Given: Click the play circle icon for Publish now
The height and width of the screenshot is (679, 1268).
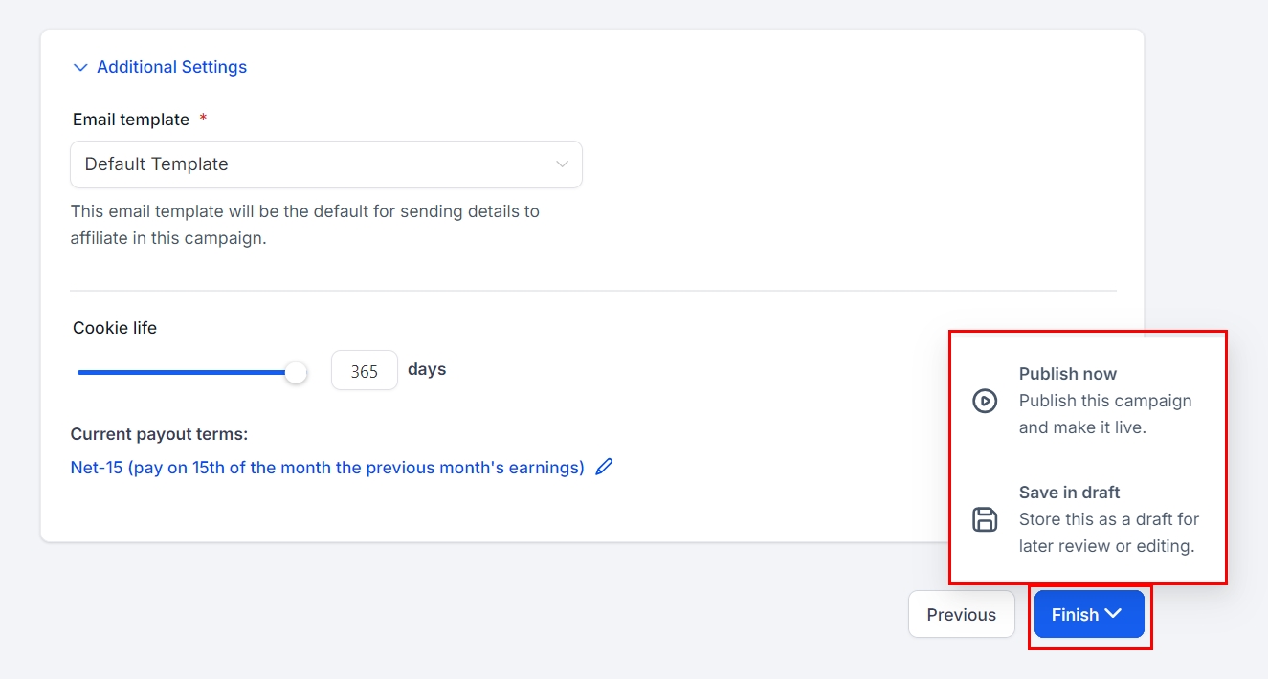Looking at the screenshot, I should 985,401.
